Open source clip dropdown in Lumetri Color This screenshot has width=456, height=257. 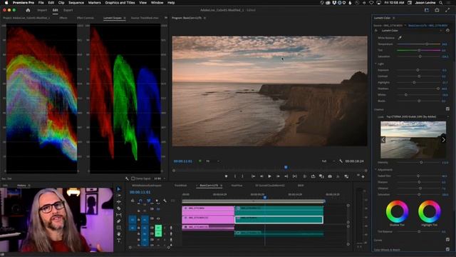click(405, 26)
